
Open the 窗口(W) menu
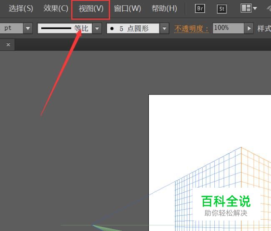(x=128, y=8)
